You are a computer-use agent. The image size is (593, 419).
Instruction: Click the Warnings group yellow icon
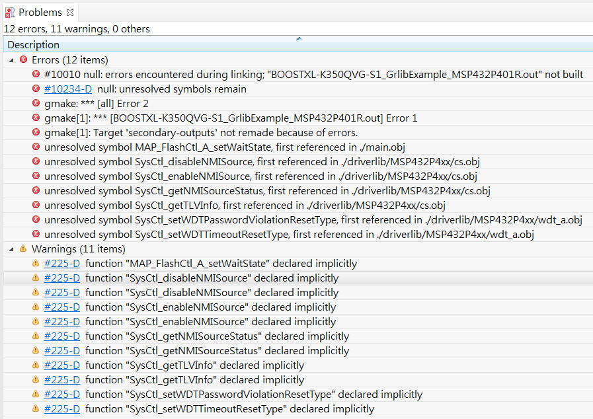(24, 249)
